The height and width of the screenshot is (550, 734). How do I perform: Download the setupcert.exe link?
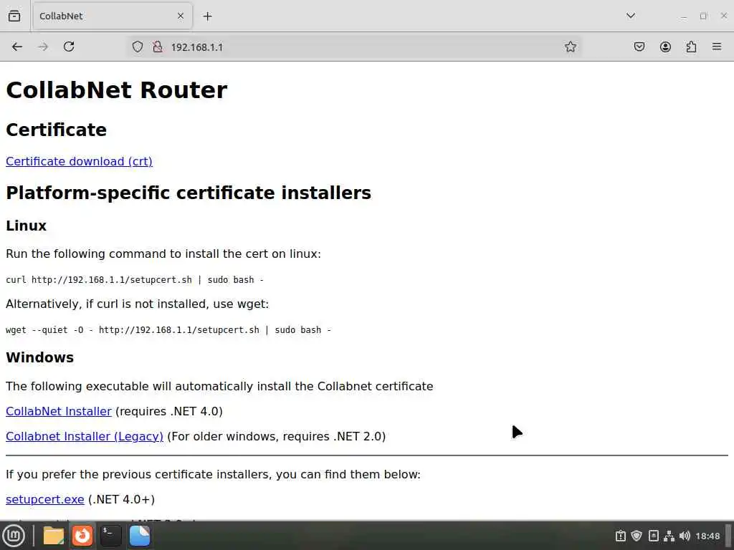[45, 499]
